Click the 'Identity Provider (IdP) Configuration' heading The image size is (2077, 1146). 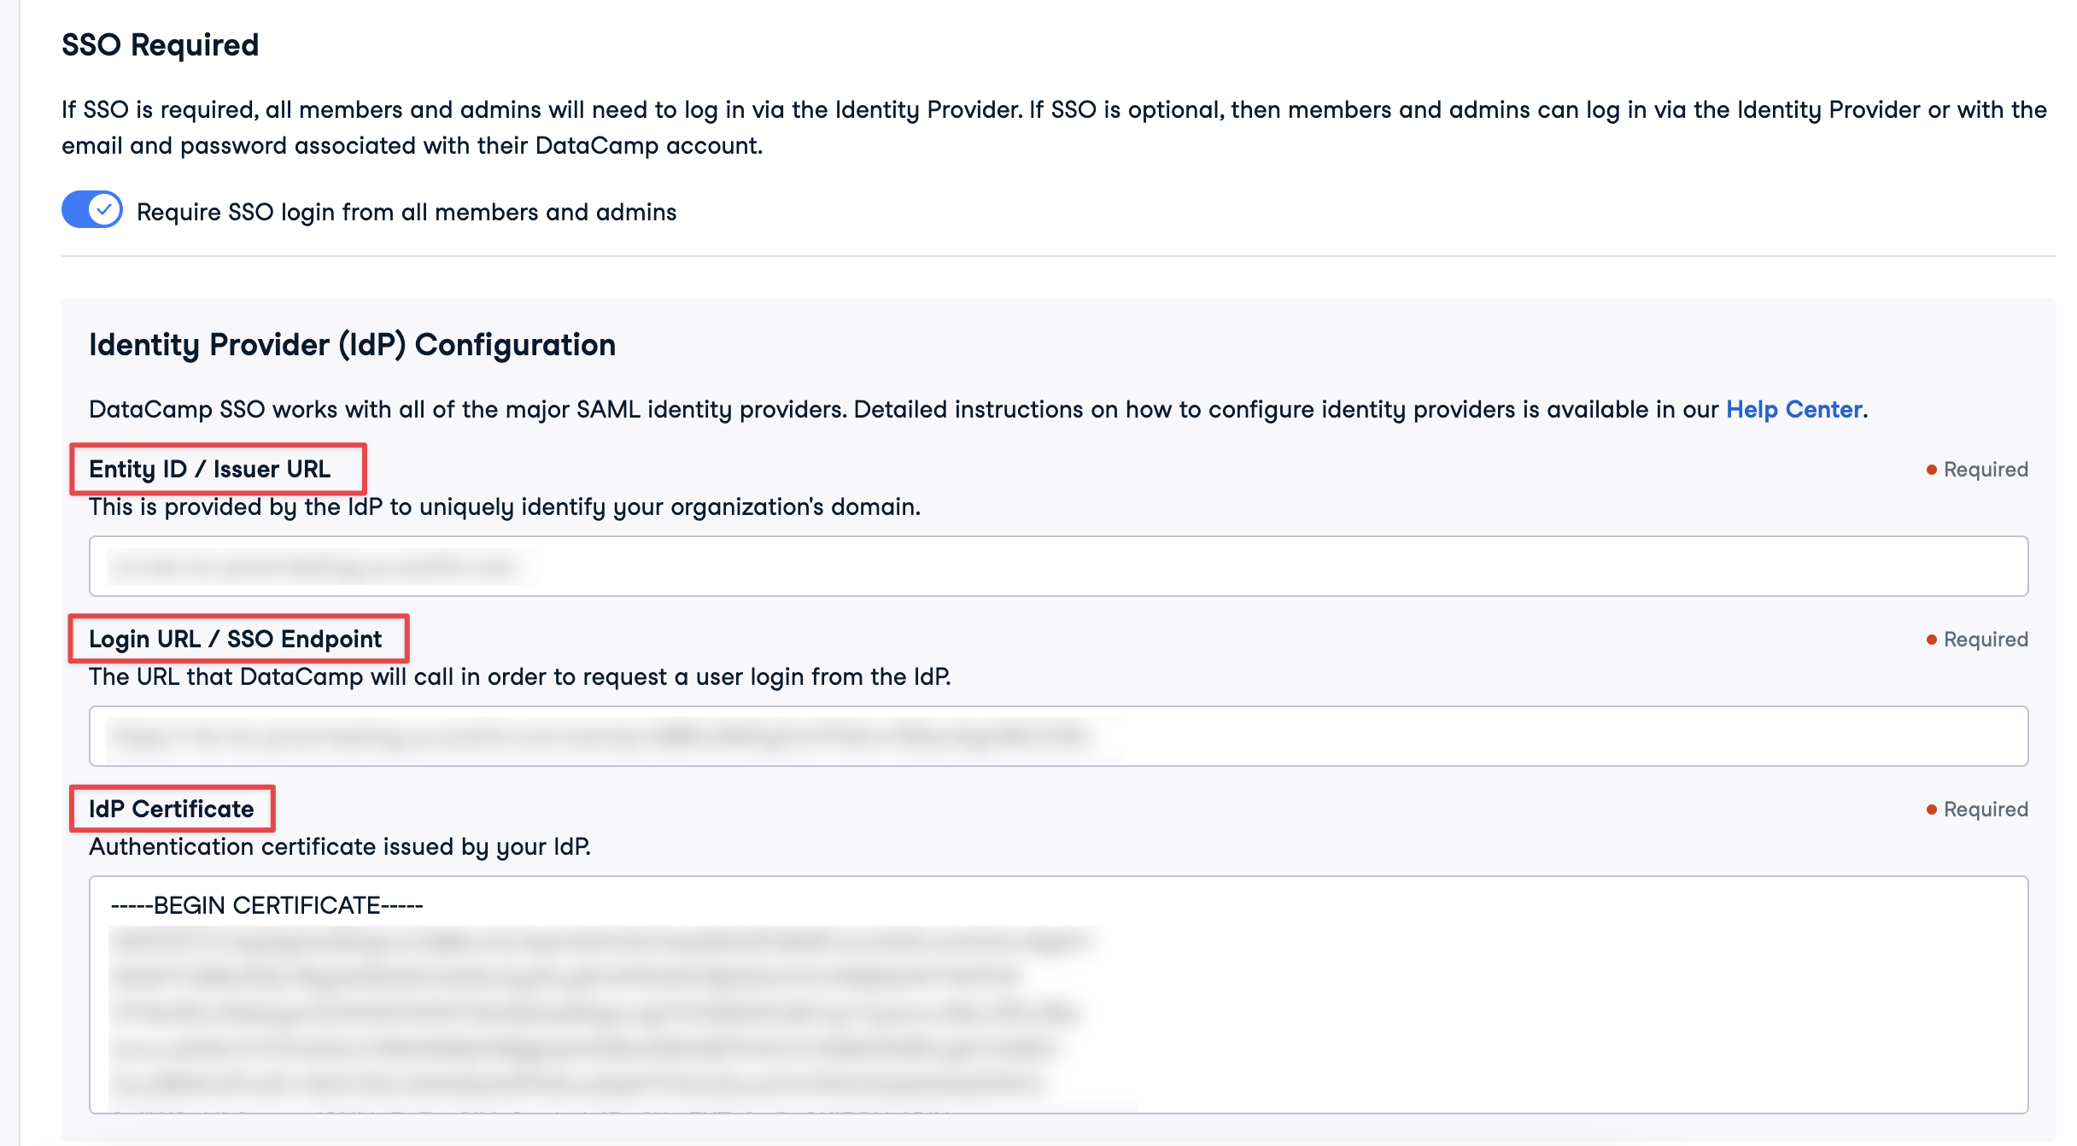pyautogui.click(x=352, y=345)
